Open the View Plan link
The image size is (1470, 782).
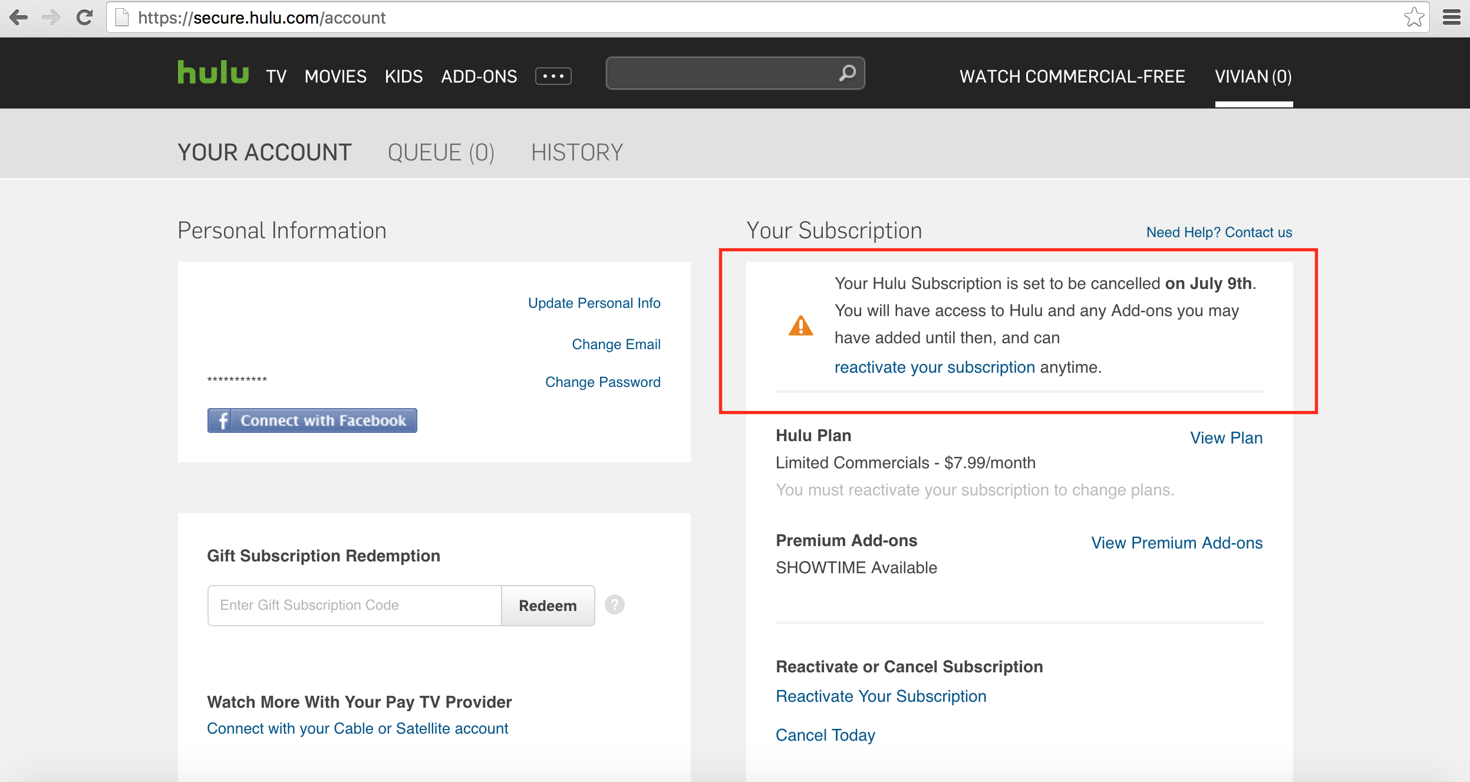1226,438
